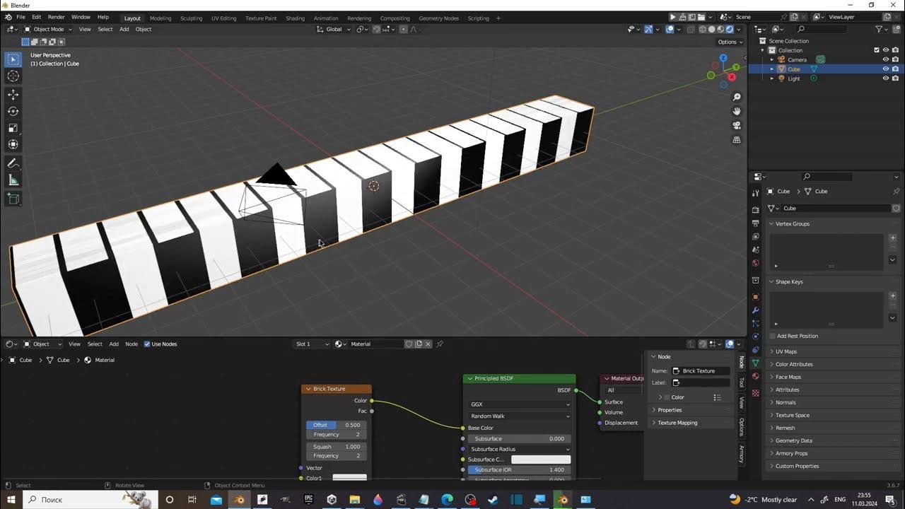Hide the Cube object via its eye icon
905x509 pixels.
(x=885, y=69)
